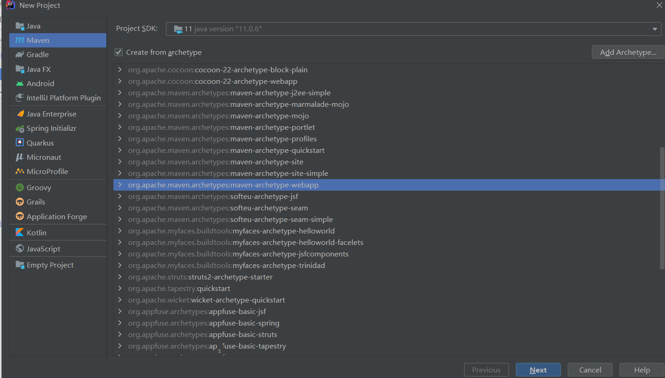Click the Android robot icon
This screenshot has height=378, width=665.
(20, 83)
